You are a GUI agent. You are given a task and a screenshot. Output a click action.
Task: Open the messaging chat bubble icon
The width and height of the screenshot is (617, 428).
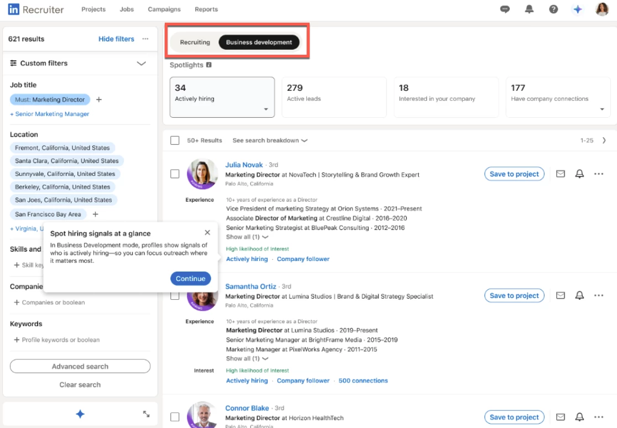[x=505, y=9]
